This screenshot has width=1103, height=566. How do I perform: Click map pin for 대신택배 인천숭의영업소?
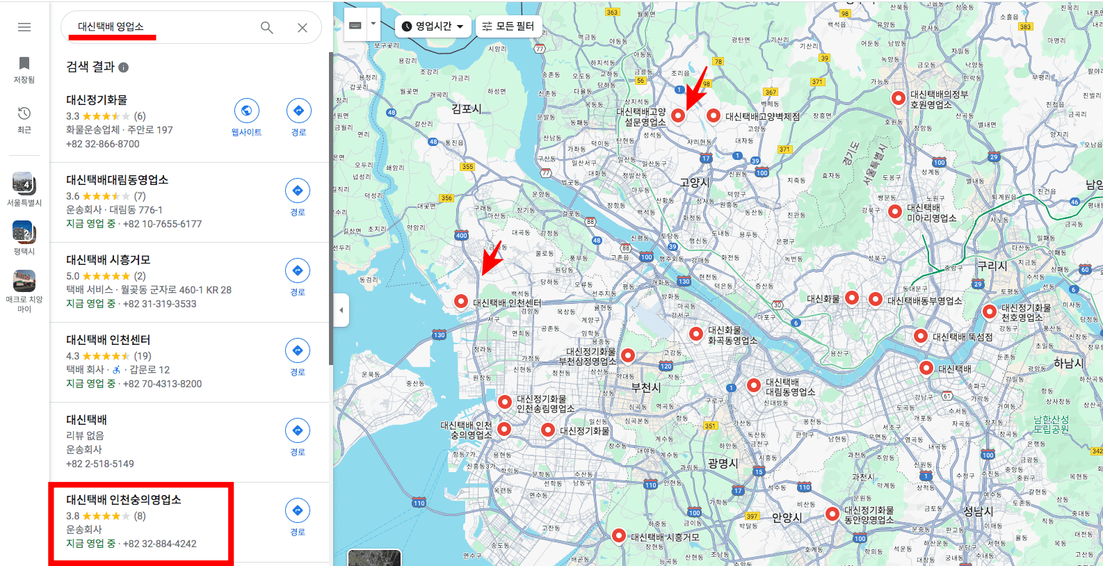click(504, 429)
